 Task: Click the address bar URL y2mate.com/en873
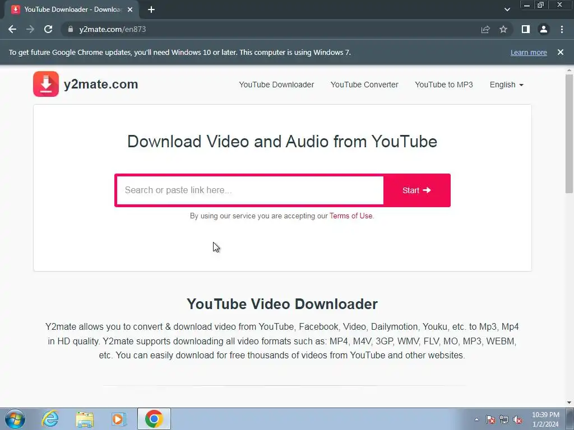click(x=112, y=29)
